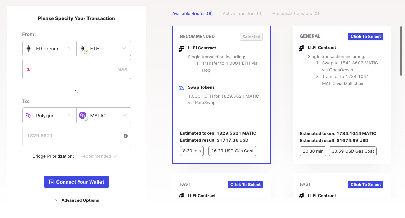Switch to Active Transfers (0) tab

tap(243, 13)
